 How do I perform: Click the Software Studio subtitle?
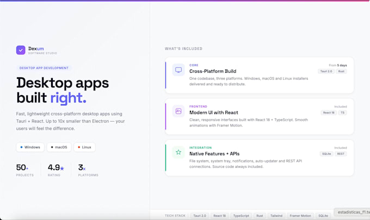tap(42, 53)
